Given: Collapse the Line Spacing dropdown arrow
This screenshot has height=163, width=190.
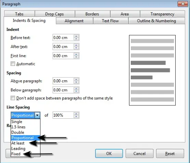Looking at the screenshot, I should point(37,115).
